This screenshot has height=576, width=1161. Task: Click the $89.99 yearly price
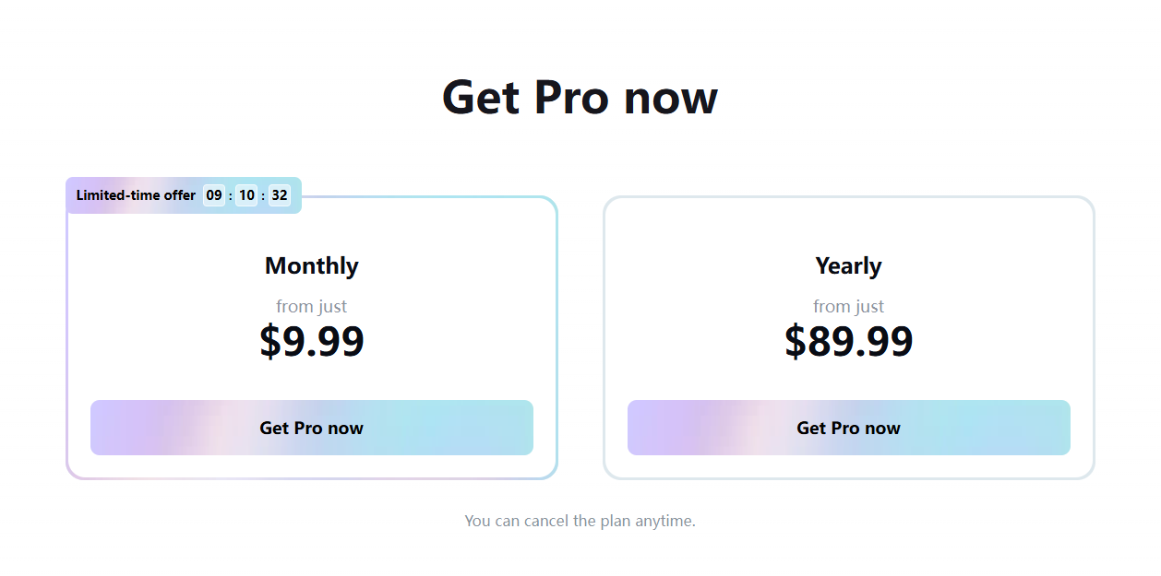coord(848,342)
